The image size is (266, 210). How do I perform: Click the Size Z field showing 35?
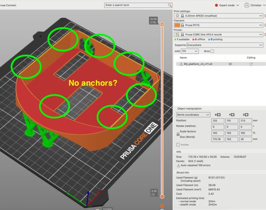point(246,139)
